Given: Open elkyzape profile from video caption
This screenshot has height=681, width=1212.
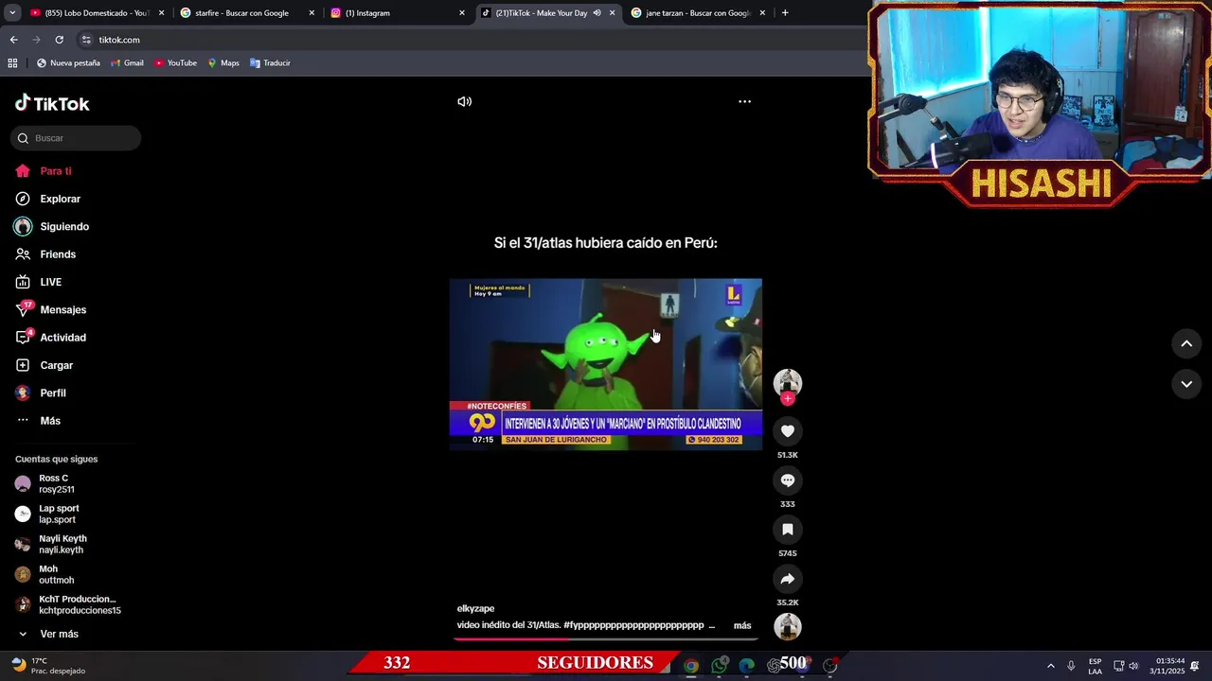Looking at the screenshot, I should coord(475,608).
